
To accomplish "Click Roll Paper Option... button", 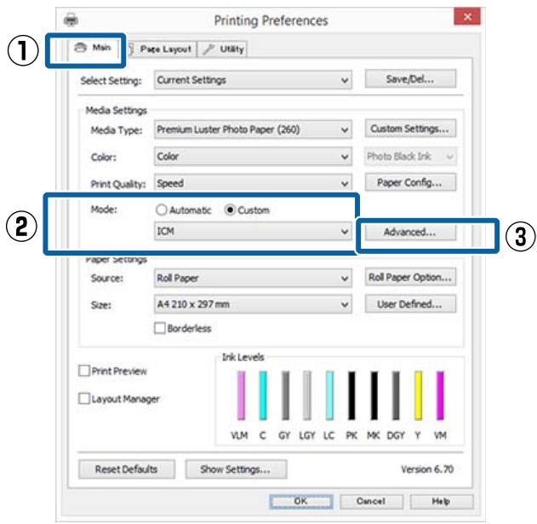I will coord(410,277).
